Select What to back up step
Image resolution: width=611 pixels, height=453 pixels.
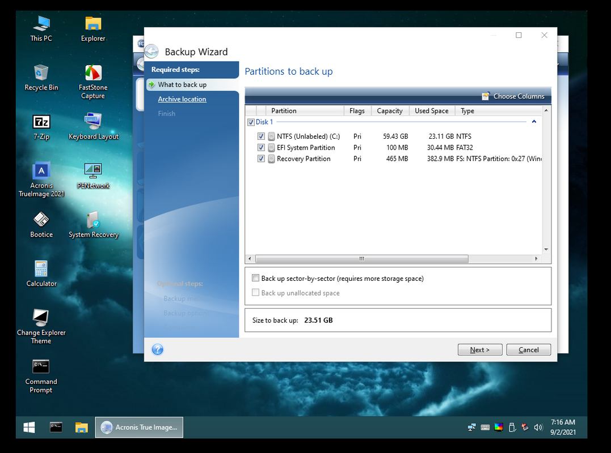pos(182,84)
